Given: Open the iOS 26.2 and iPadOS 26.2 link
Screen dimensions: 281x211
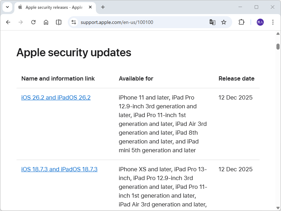Looking at the screenshot, I should pos(56,97).
